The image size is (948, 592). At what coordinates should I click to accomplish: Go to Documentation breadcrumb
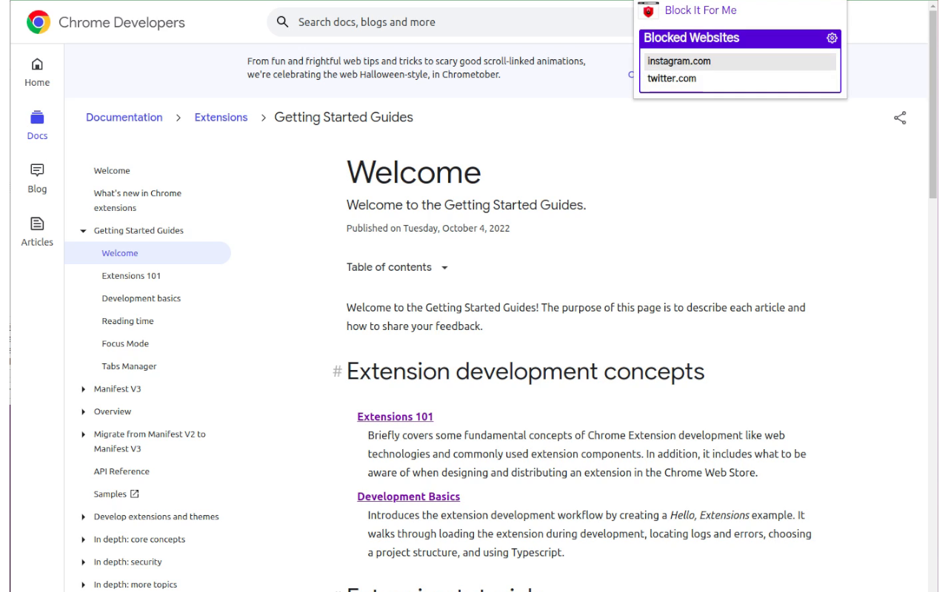124,117
